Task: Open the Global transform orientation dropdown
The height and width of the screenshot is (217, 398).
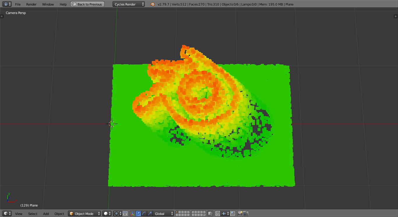Action: coord(162,213)
